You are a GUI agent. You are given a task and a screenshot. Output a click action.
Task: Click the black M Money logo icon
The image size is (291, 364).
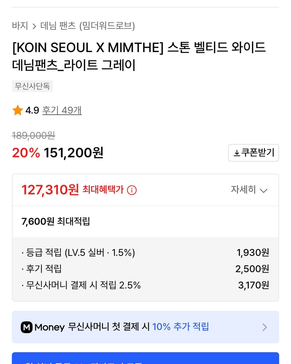tap(26, 327)
